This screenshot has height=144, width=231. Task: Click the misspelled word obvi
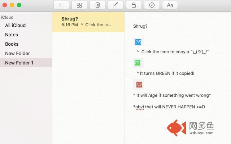140,107
